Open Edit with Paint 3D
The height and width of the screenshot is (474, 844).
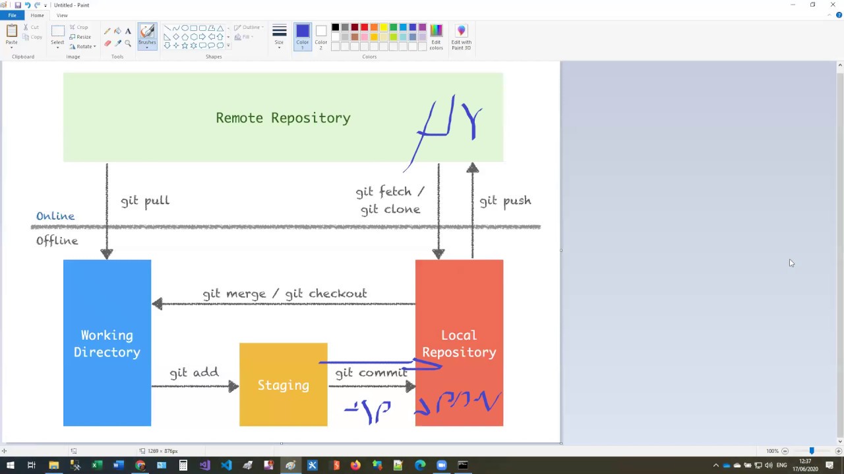[x=461, y=37]
